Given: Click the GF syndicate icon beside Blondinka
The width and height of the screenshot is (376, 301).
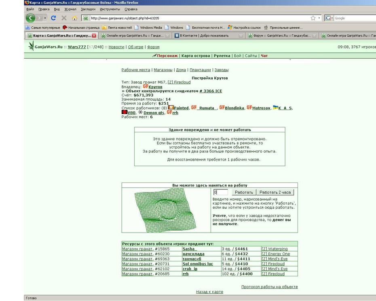Looking at the screenshot, I should 222,108.
